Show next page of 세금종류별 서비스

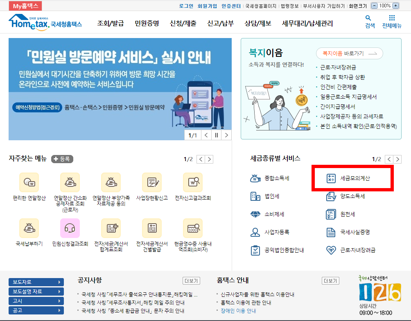click(x=397, y=159)
